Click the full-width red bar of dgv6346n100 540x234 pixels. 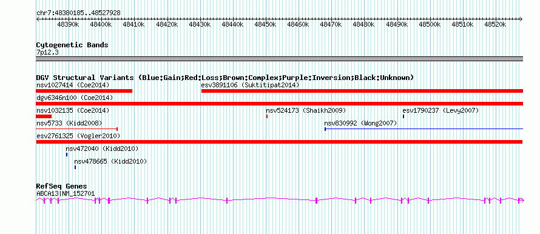tap(279, 104)
